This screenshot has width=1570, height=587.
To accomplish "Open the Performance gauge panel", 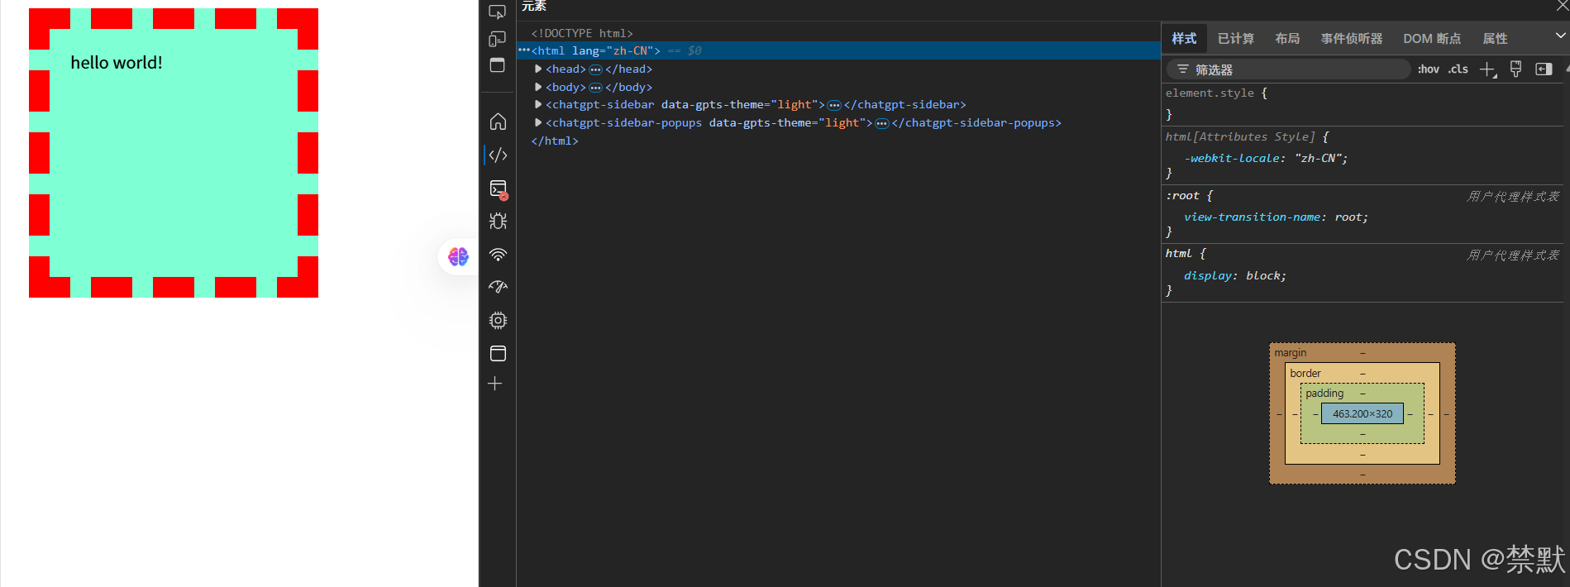I will 498,287.
